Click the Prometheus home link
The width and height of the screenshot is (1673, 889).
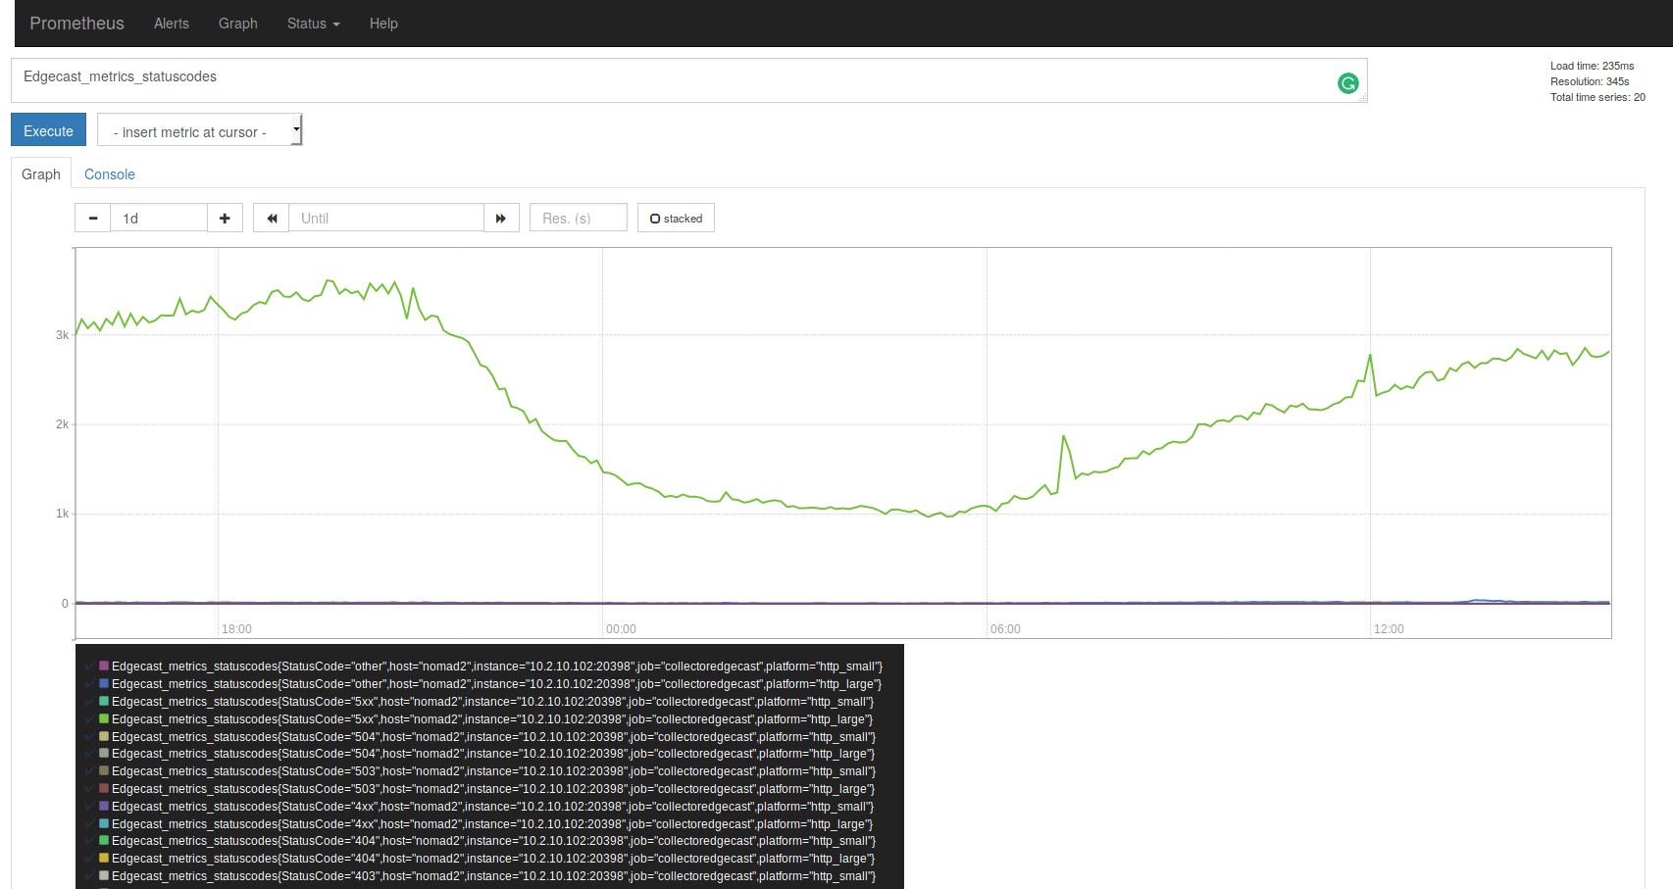point(76,24)
